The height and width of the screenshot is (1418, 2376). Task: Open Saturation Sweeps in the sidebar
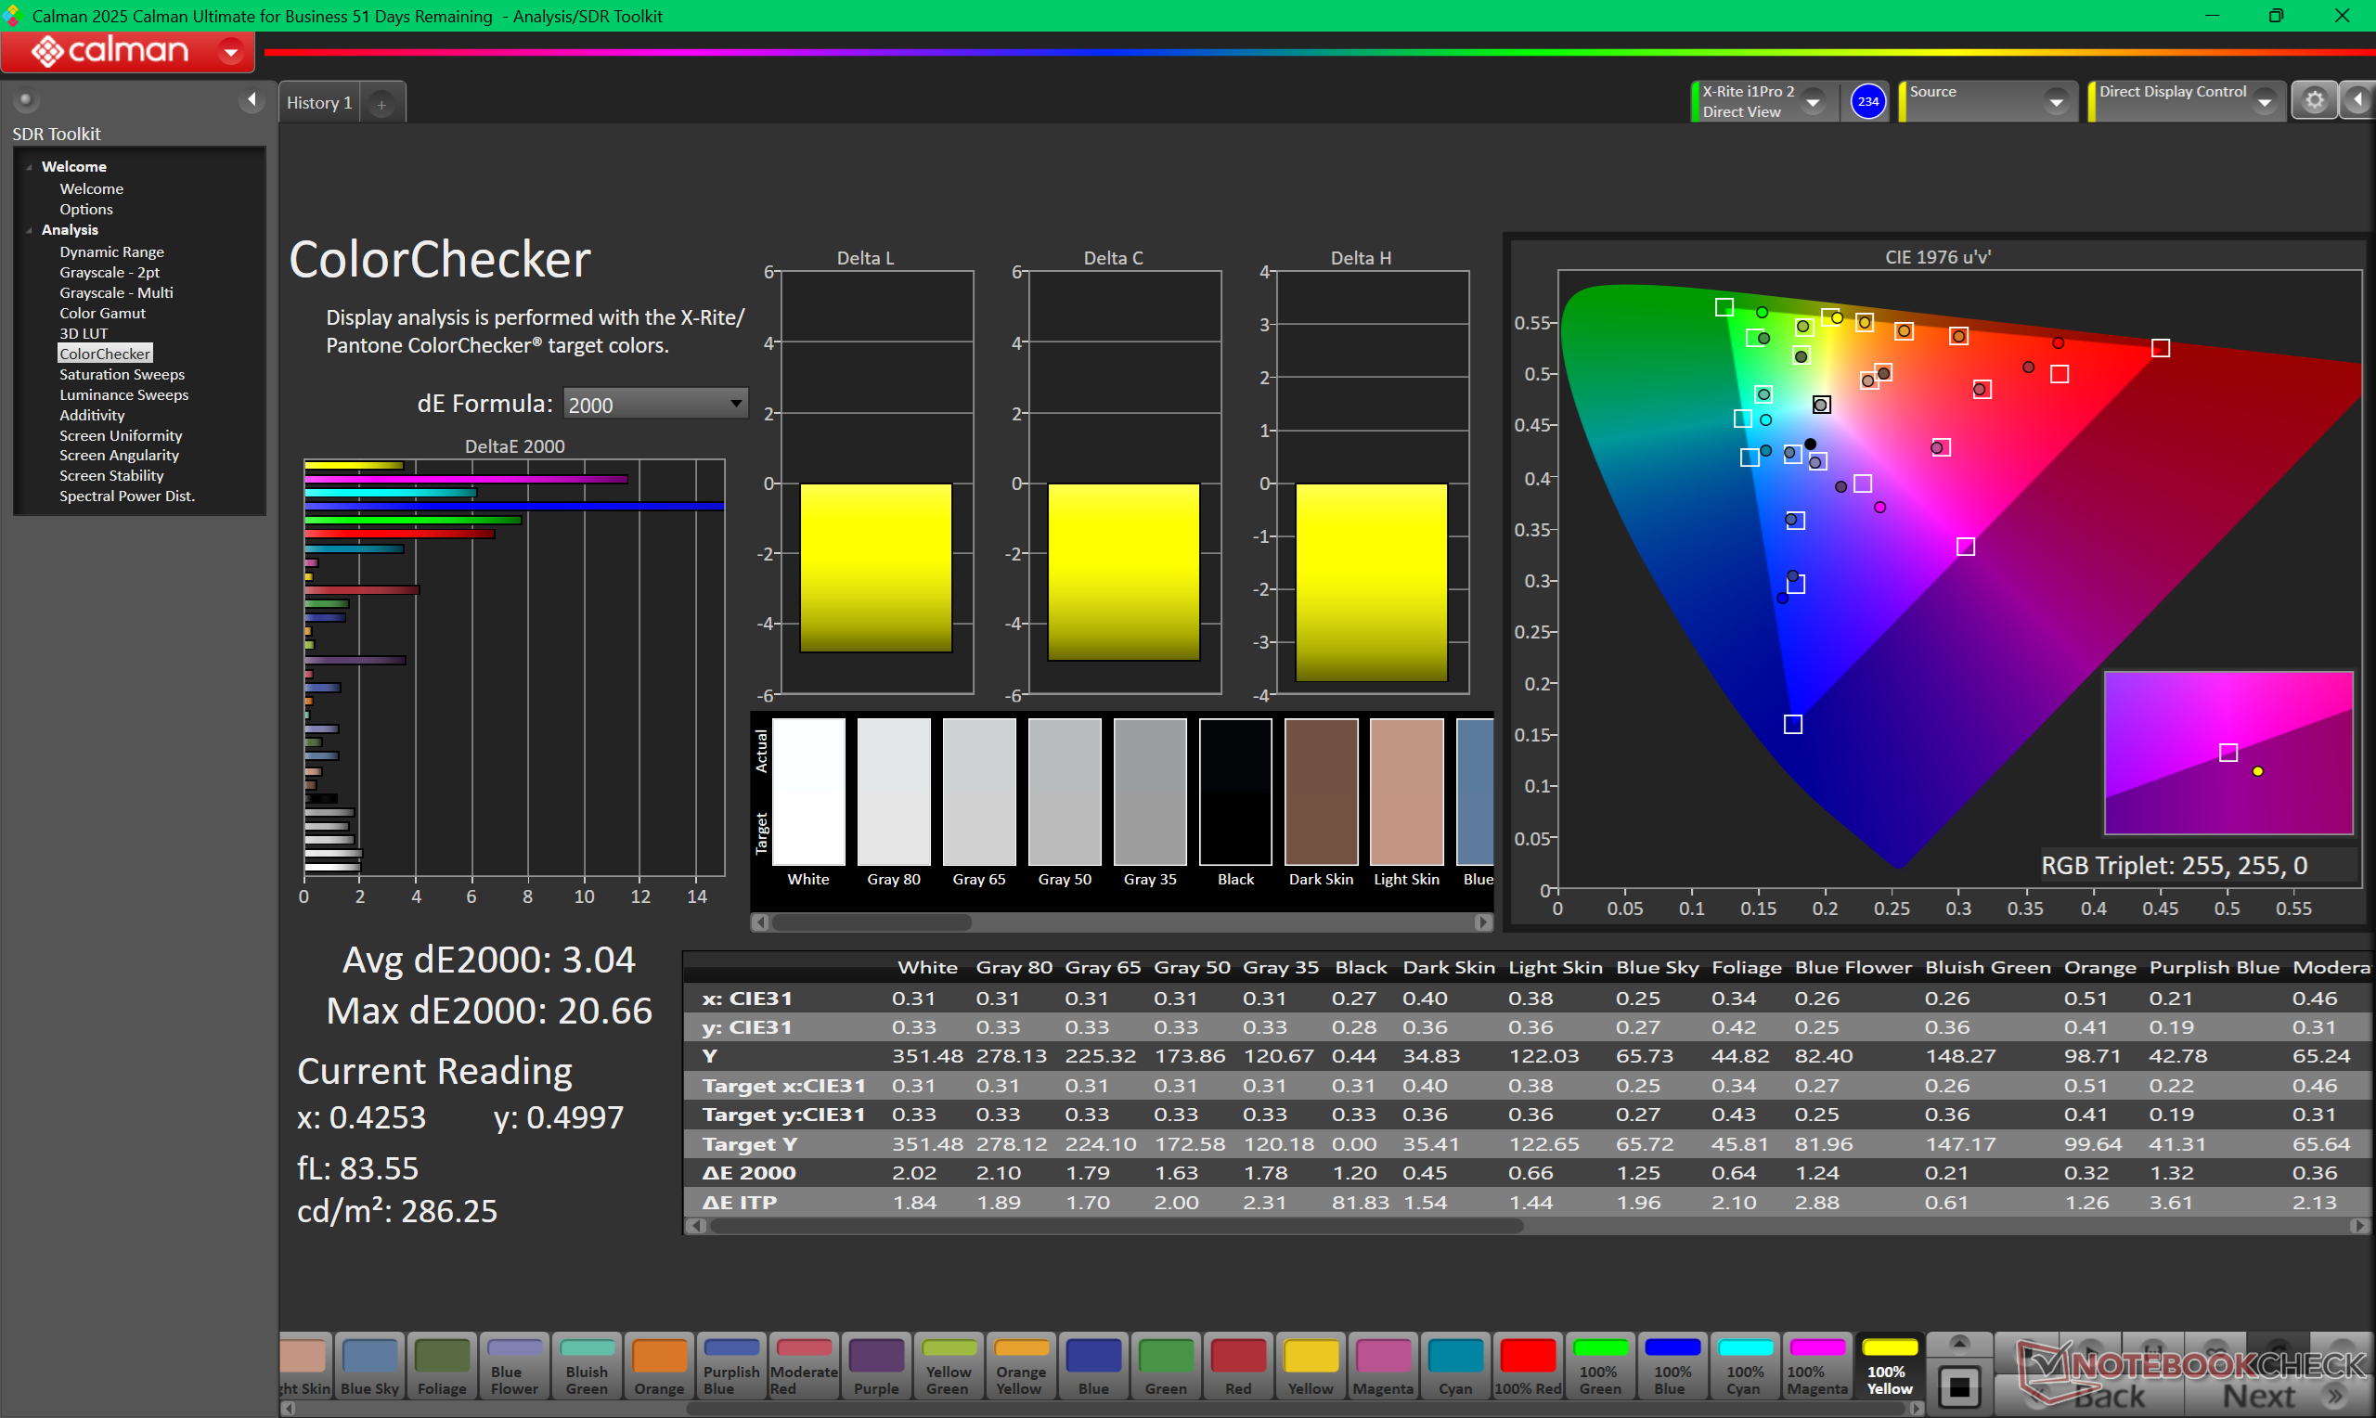(x=123, y=375)
